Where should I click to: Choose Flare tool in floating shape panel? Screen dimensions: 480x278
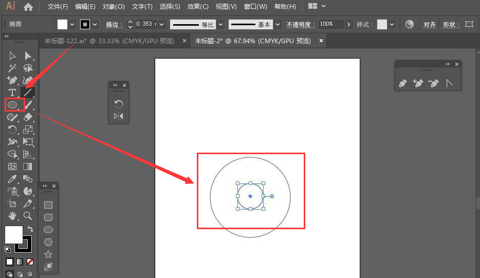48,267
